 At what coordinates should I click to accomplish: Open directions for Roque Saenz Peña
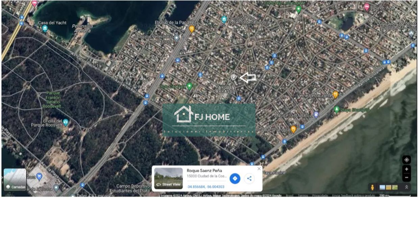tap(235, 178)
